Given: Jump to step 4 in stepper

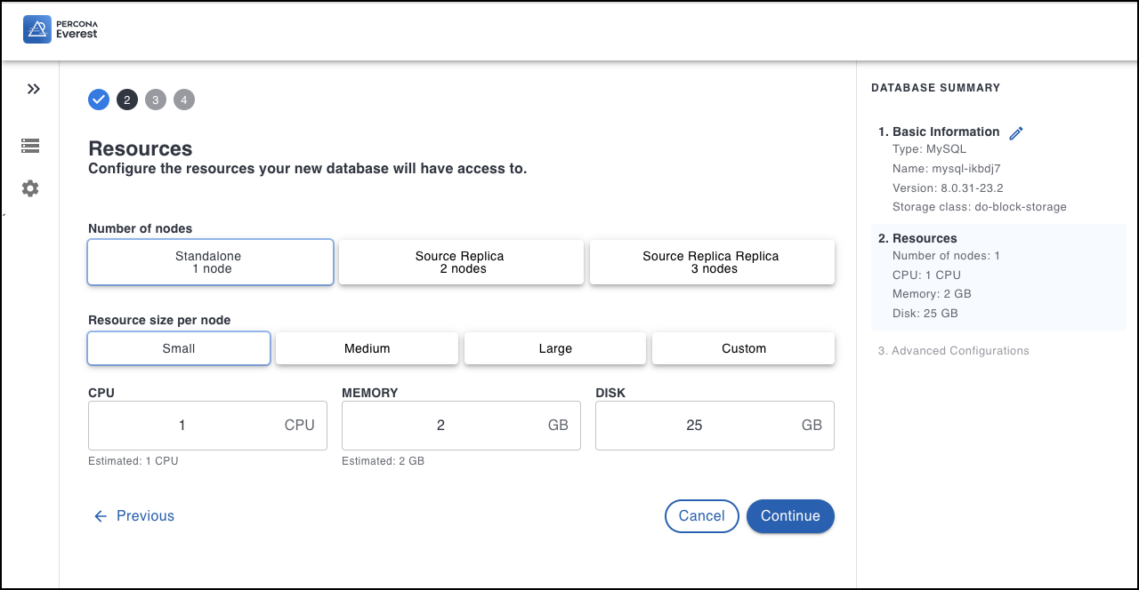Looking at the screenshot, I should 184,100.
